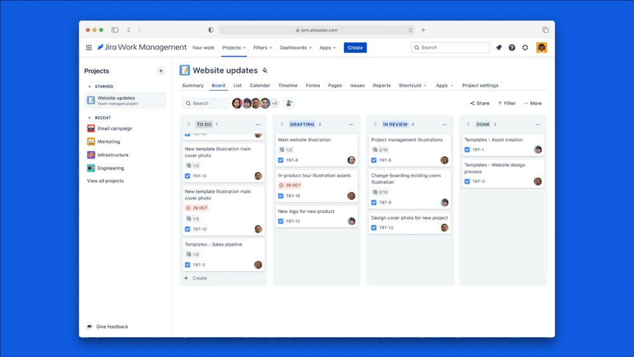Switch to the Timeline tab
The image size is (634, 357).
pyautogui.click(x=288, y=85)
